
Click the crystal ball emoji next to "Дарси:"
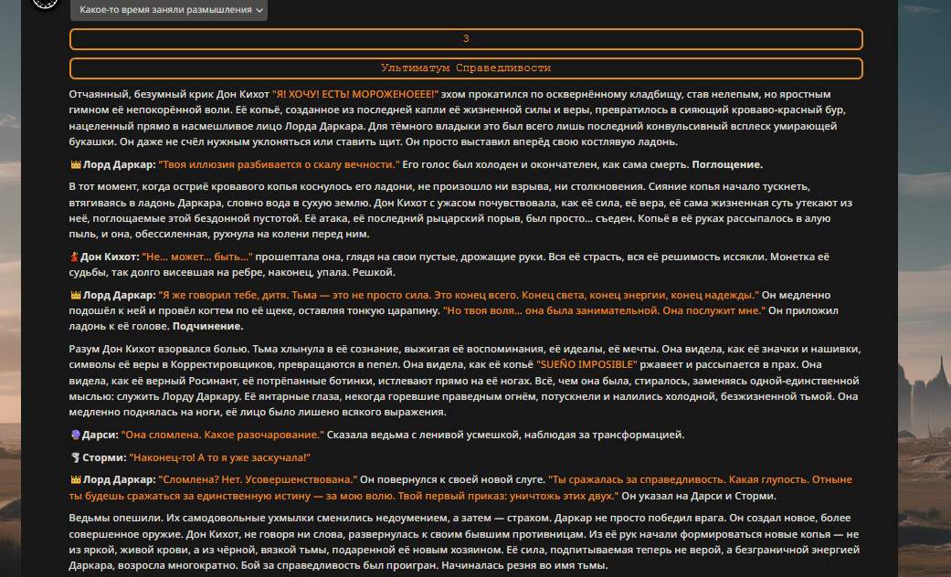(x=76, y=435)
